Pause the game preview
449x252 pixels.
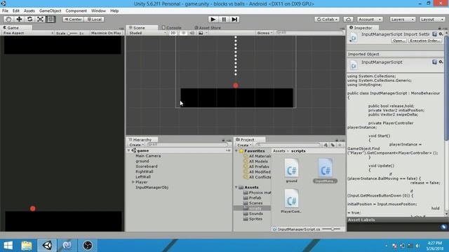click(224, 19)
